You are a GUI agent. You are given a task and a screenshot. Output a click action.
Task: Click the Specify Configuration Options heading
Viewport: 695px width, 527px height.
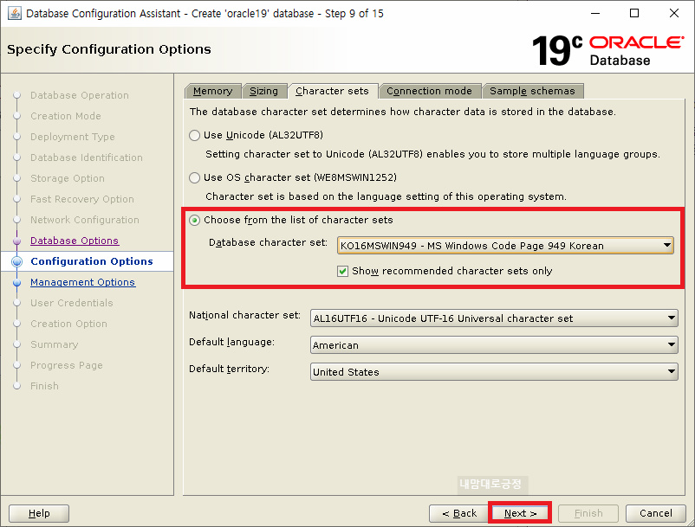(109, 49)
